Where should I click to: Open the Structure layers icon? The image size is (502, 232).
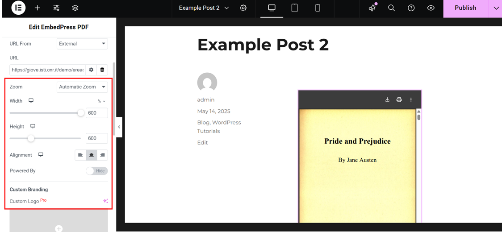[x=75, y=8]
